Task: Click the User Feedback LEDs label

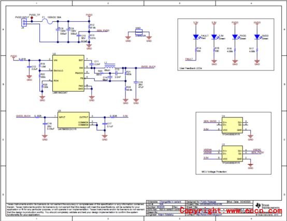Action: click(191, 68)
